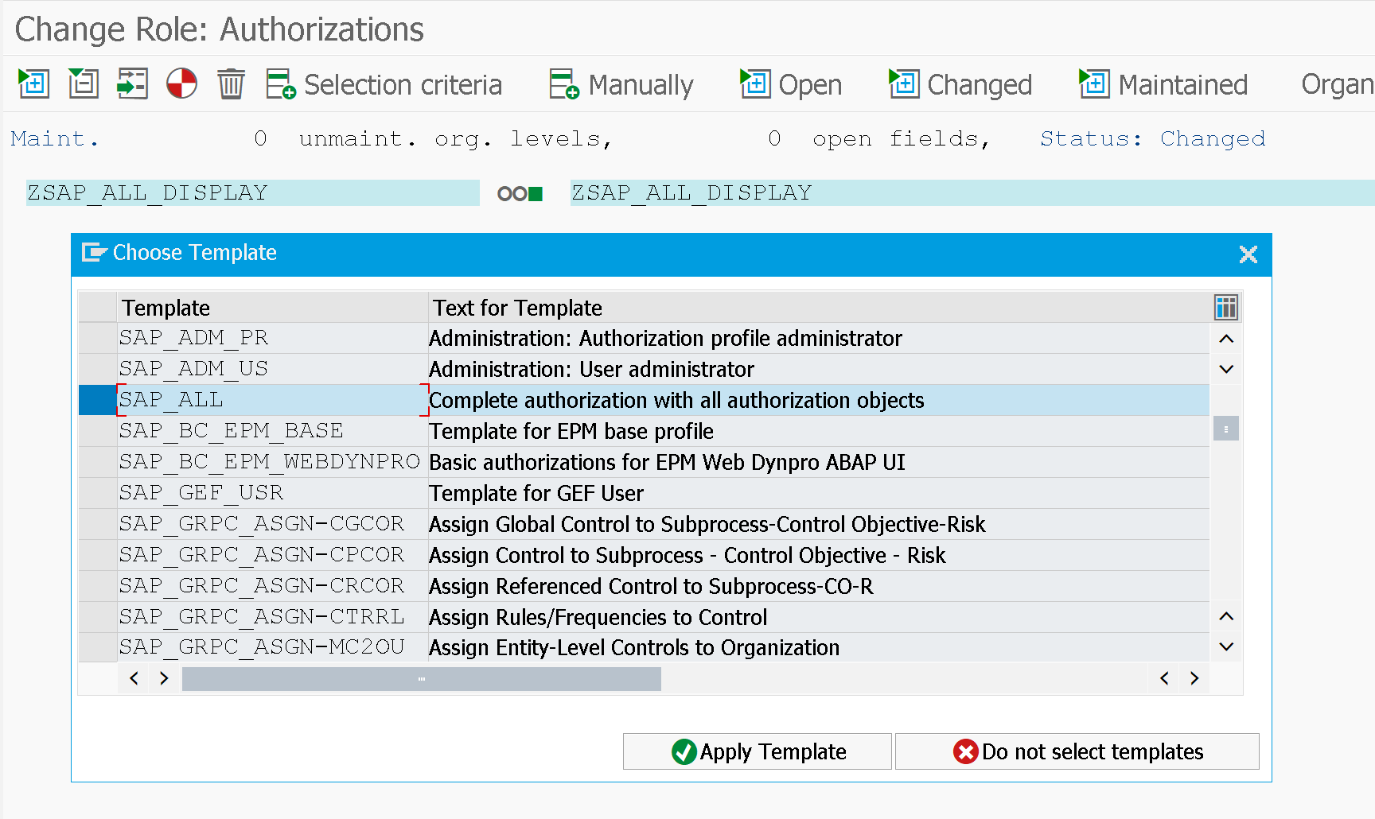Click the right arrow of the left horizontal scrollbar
Viewport: 1375px width, 819px height.
click(x=164, y=678)
